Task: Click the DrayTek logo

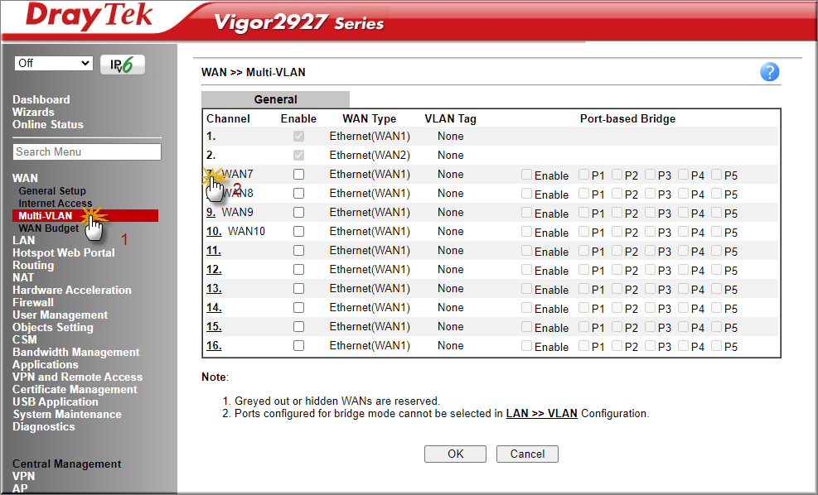Action: [x=89, y=17]
